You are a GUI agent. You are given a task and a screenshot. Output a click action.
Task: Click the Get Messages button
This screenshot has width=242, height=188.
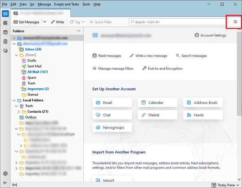tap(26, 22)
